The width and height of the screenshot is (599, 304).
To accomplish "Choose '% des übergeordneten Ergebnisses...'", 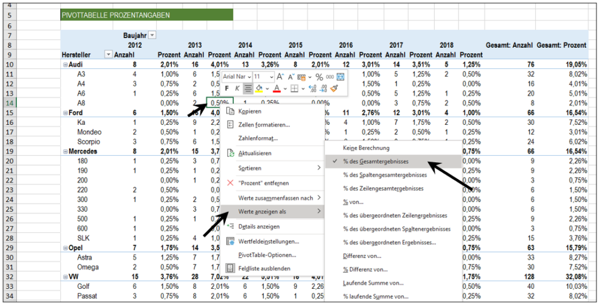I will tap(394, 242).
